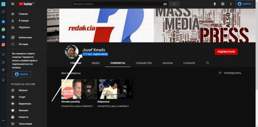Open the YouTube apps grid icon
Image resolution: width=258 pixels, height=127 pixels.
223,4
